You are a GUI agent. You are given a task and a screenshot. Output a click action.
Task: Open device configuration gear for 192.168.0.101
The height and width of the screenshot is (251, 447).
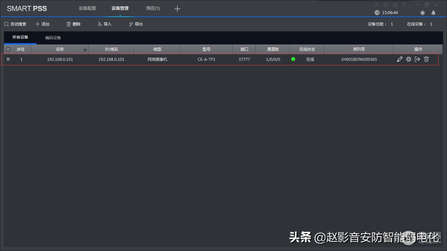pyautogui.click(x=409, y=59)
